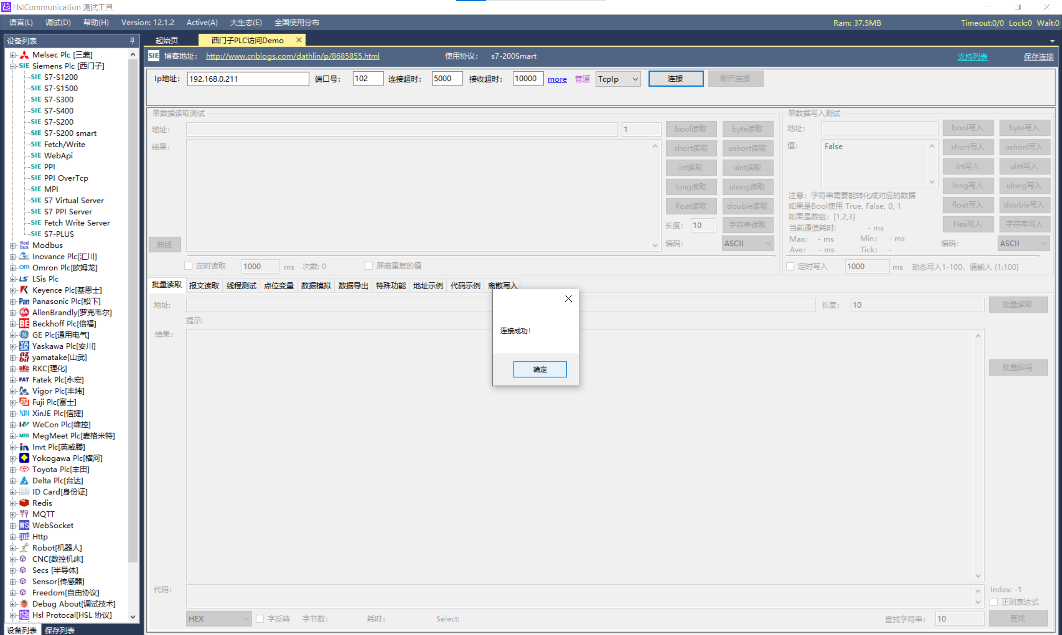1062x635 pixels.
Task: Click the Yokogawa Plc icon
Action: point(24,458)
